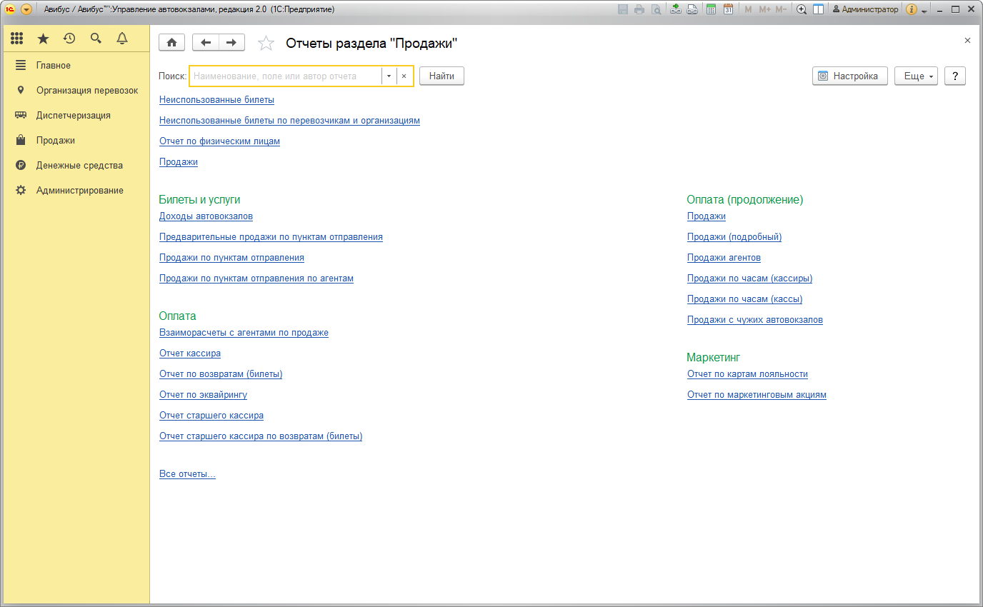
Task: Expand the search field history dropdown
Action: click(389, 76)
